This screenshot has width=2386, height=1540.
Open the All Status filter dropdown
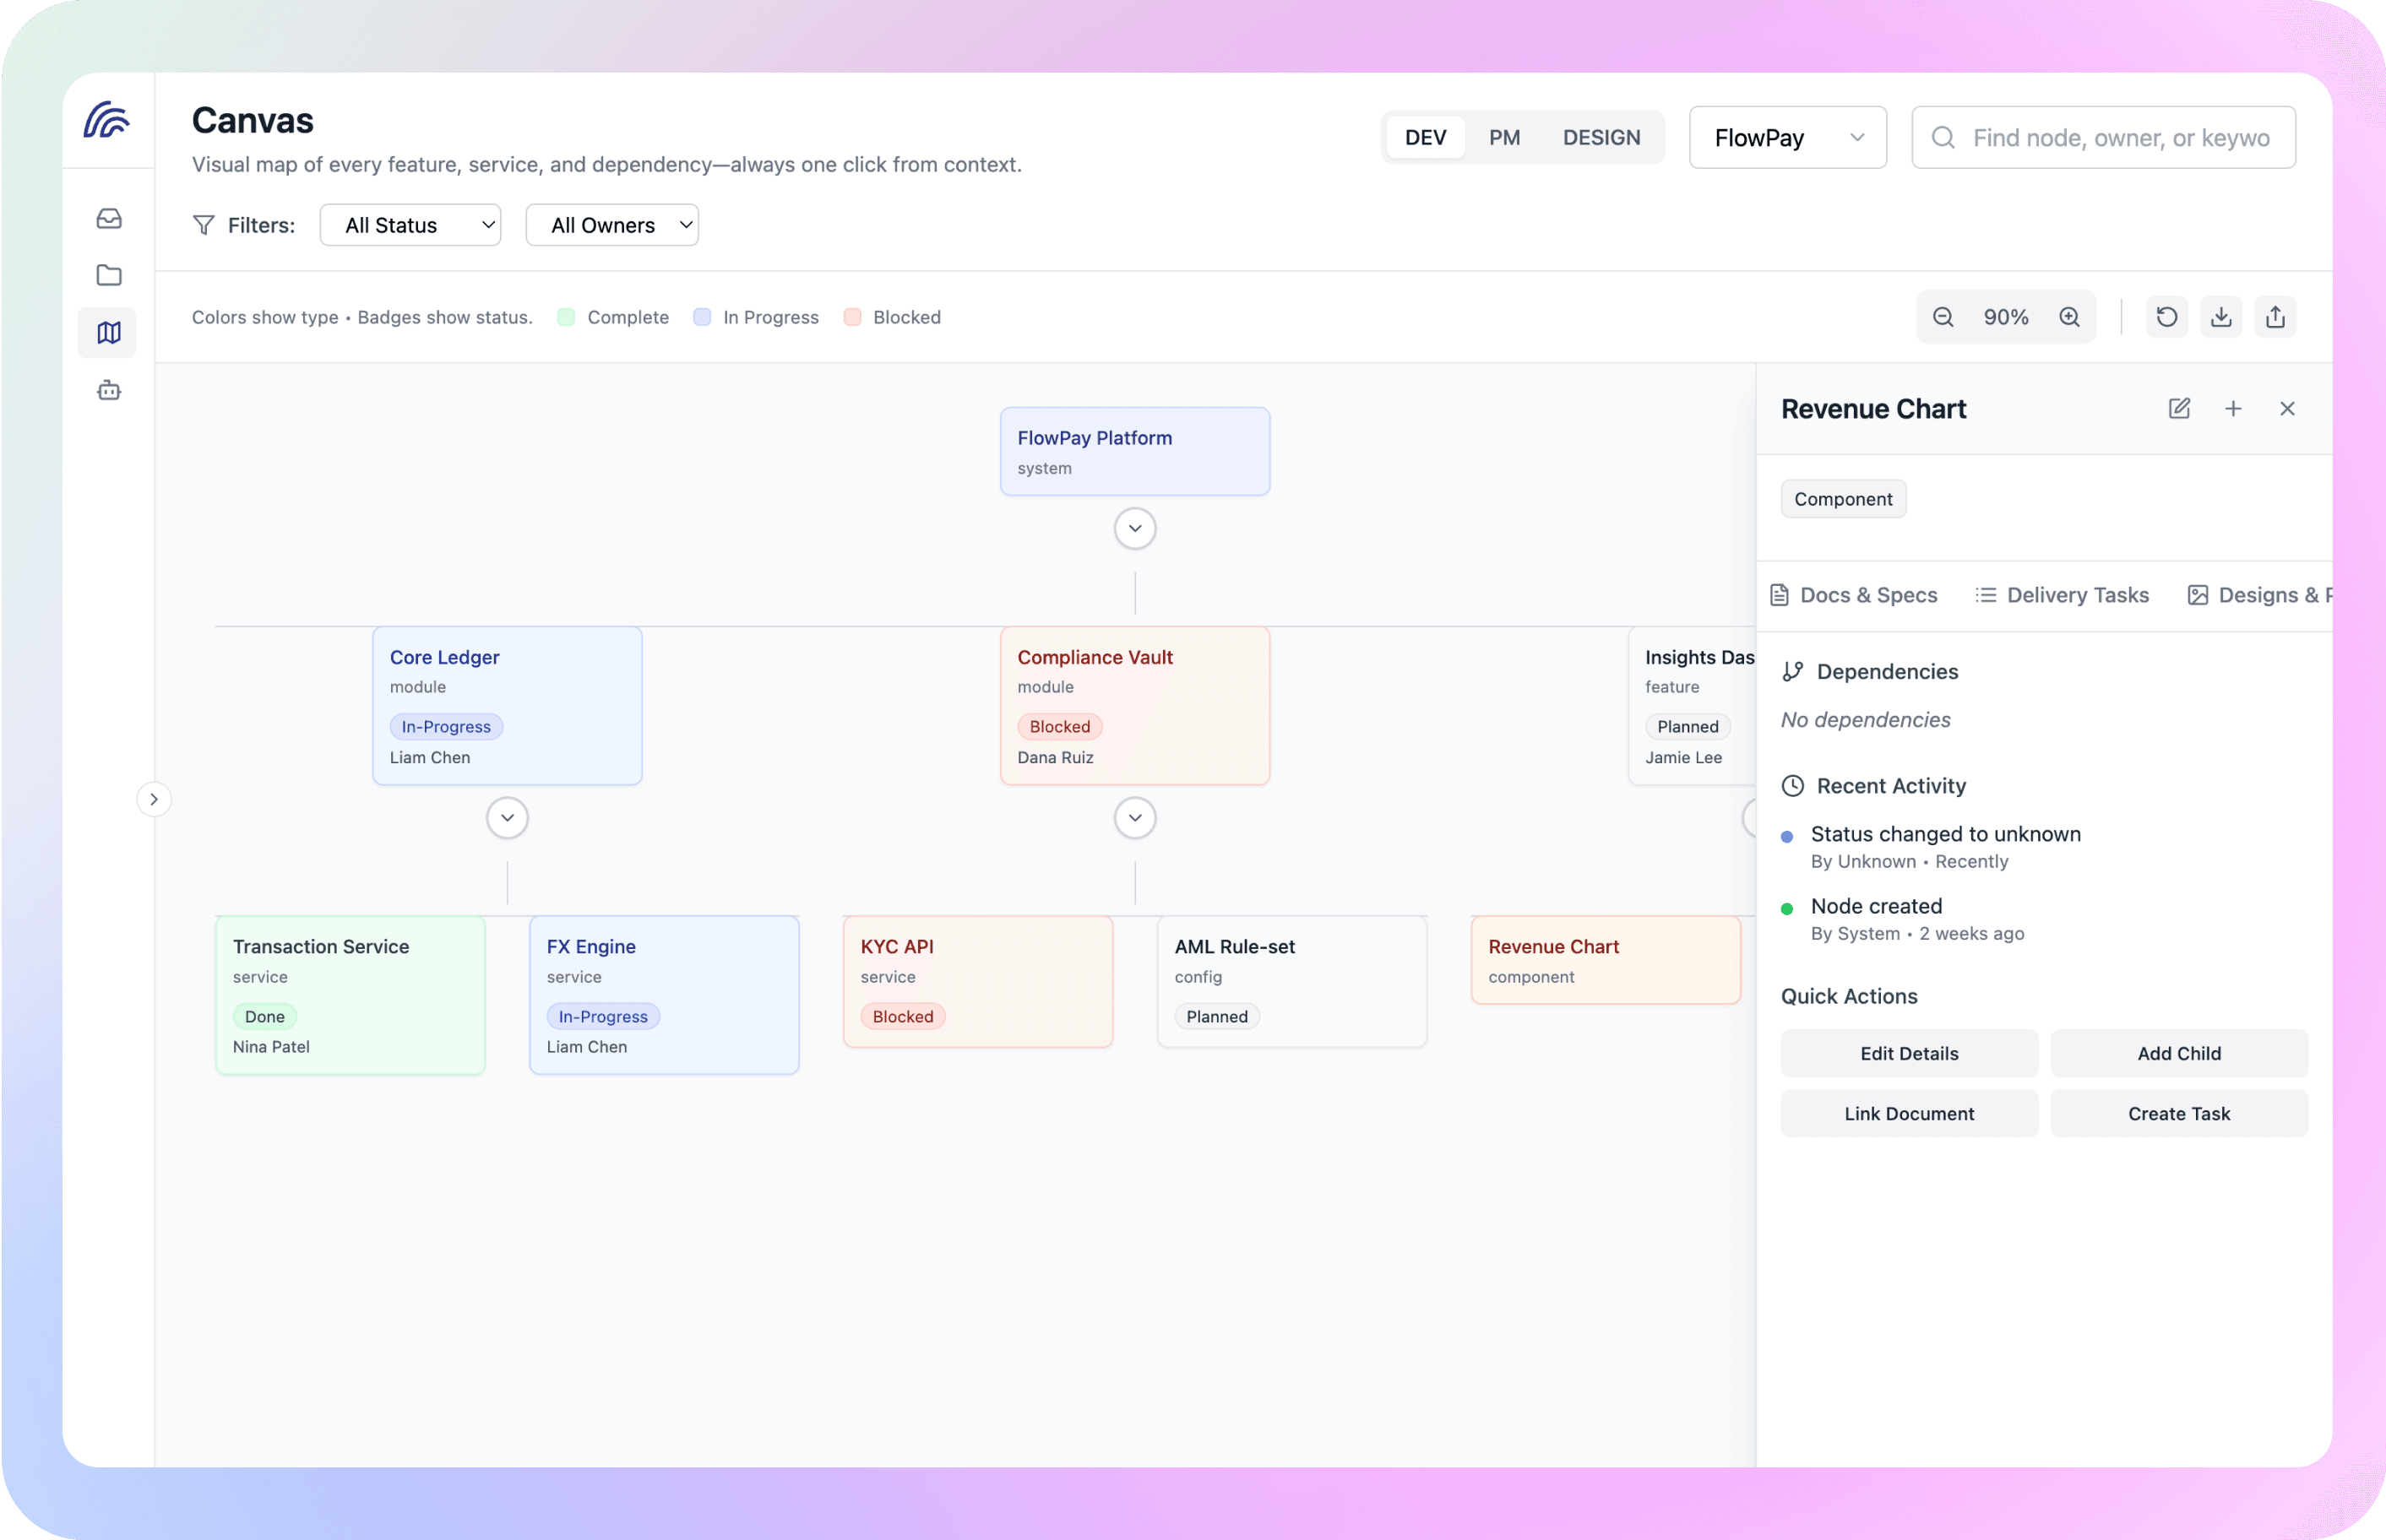pyautogui.click(x=410, y=225)
